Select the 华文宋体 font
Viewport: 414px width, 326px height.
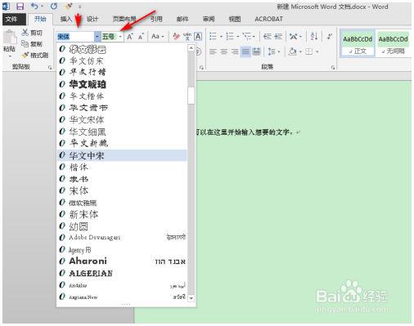click(122, 119)
